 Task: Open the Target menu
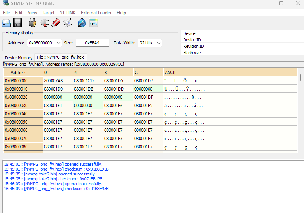(49, 13)
